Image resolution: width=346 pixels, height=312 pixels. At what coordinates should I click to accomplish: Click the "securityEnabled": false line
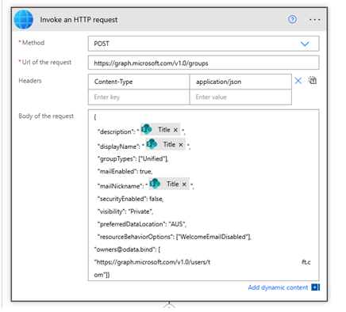[130, 199]
